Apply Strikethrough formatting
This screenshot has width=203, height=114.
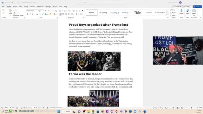tap(37, 14)
